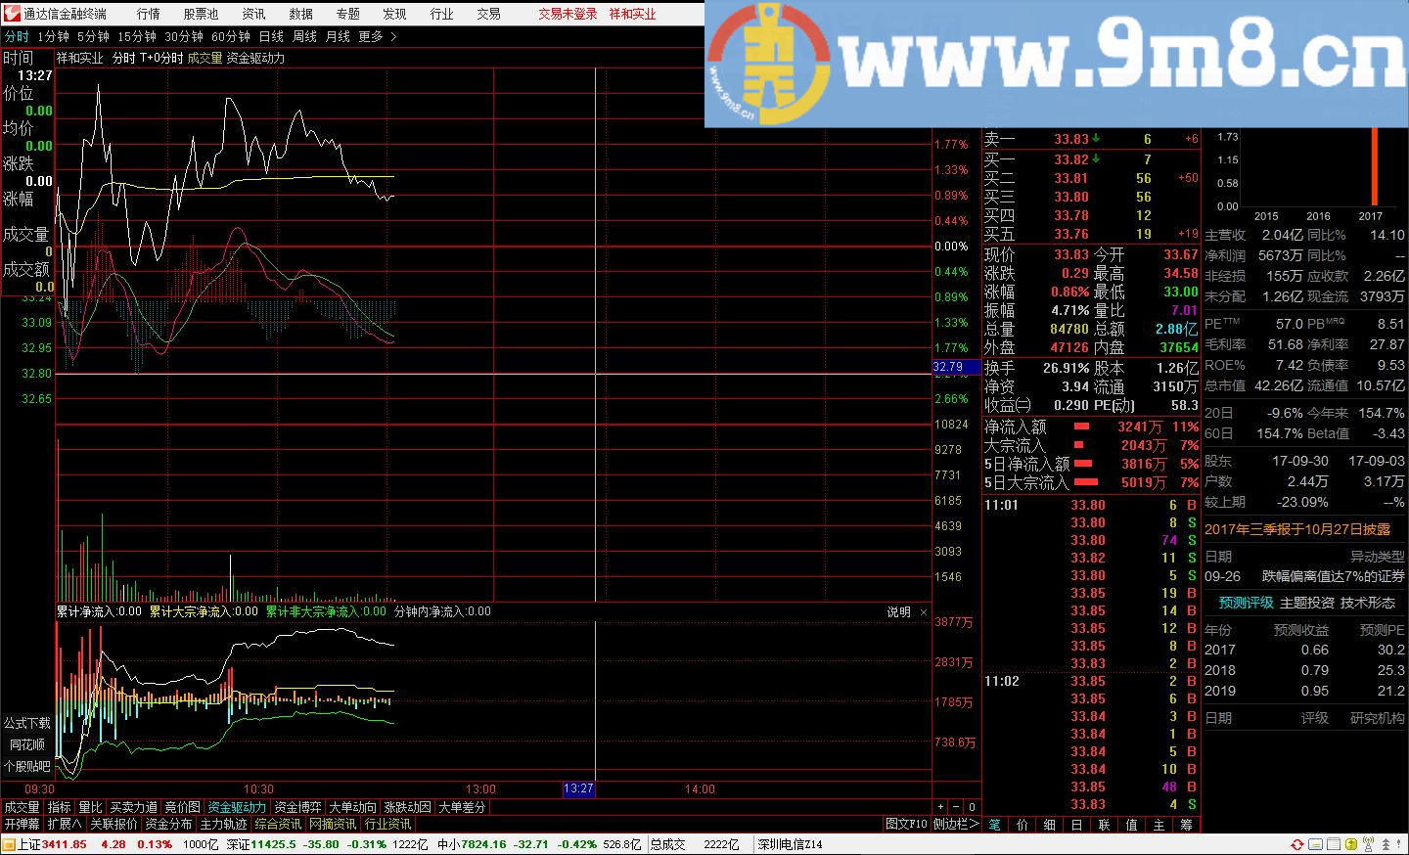Open the 行业 menu
The image size is (1409, 855).
[442, 14]
